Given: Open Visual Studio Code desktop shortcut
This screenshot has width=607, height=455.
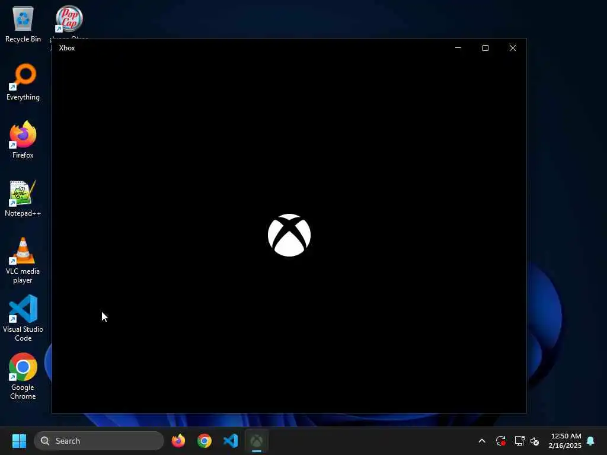Looking at the screenshot, I should 23,318.
